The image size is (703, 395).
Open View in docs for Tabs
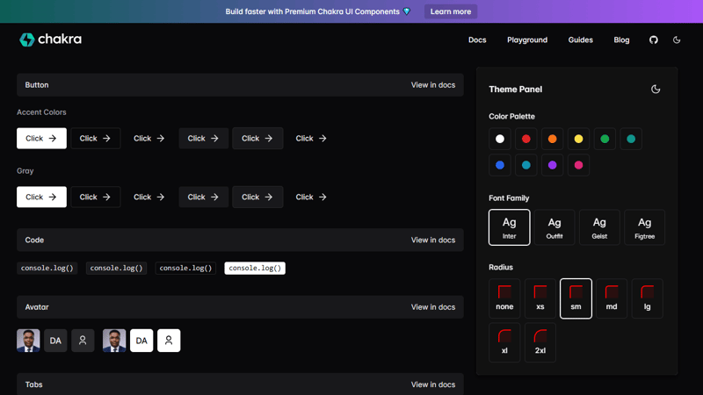click(433, 384)
